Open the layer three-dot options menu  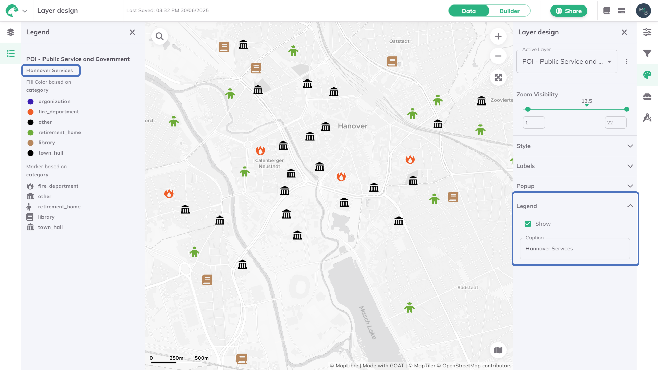[627, 62]
